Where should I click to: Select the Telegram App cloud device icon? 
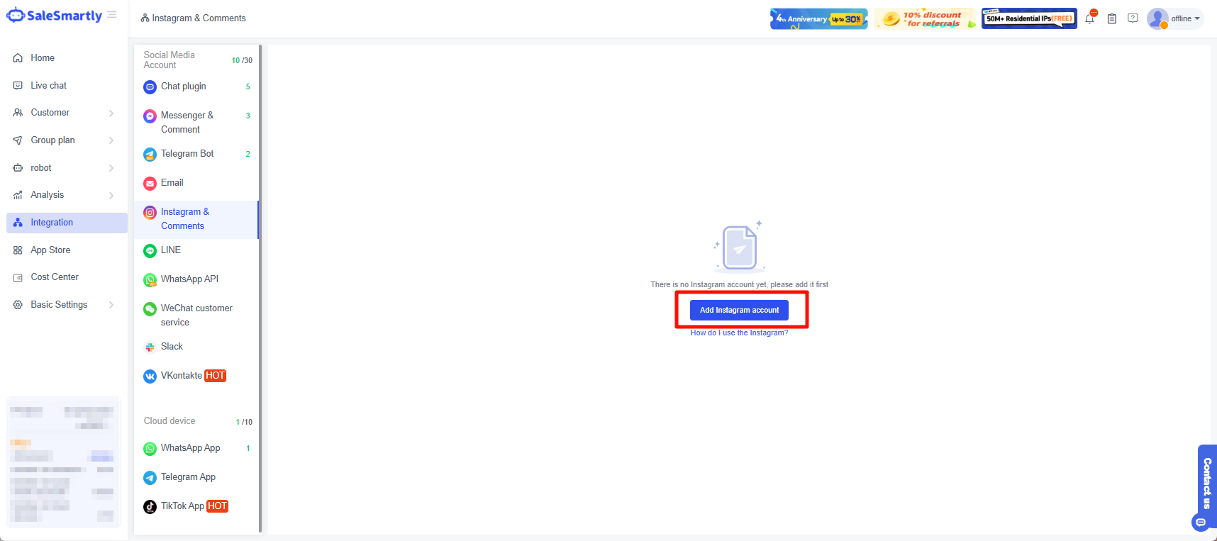click(150, 478)
